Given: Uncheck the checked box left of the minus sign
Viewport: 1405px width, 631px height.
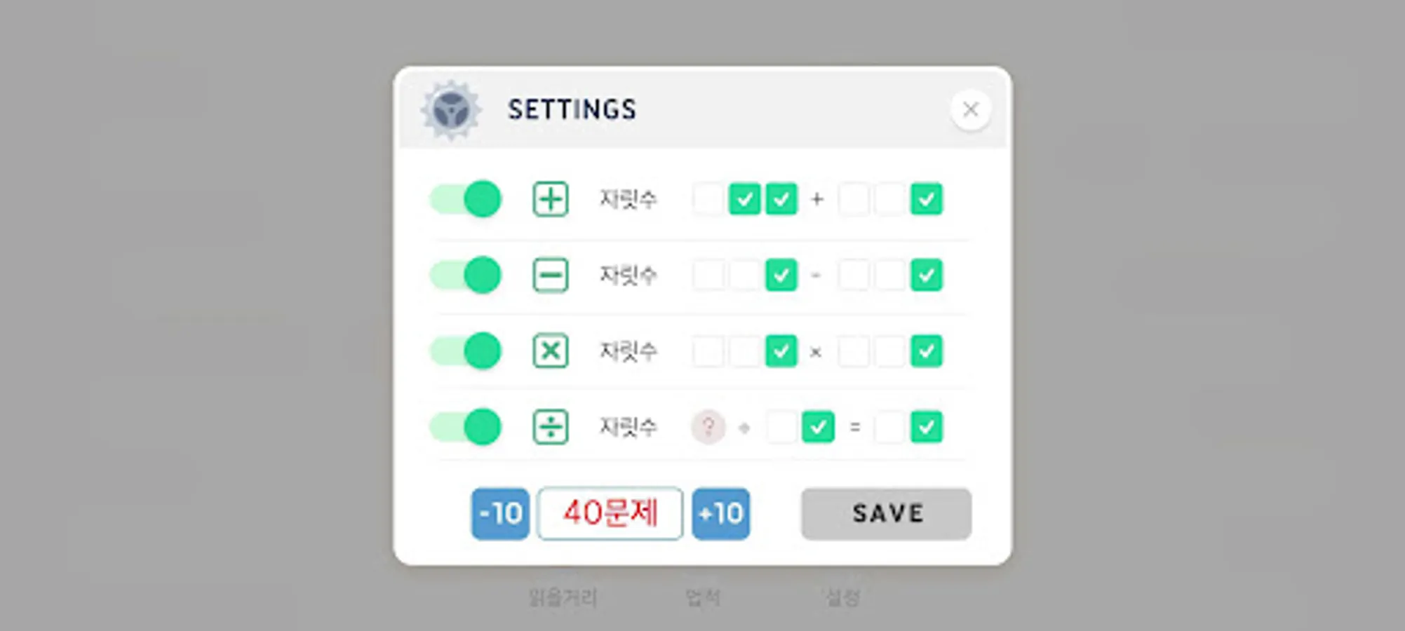Looking at the screenshot, I should [781, 275].
